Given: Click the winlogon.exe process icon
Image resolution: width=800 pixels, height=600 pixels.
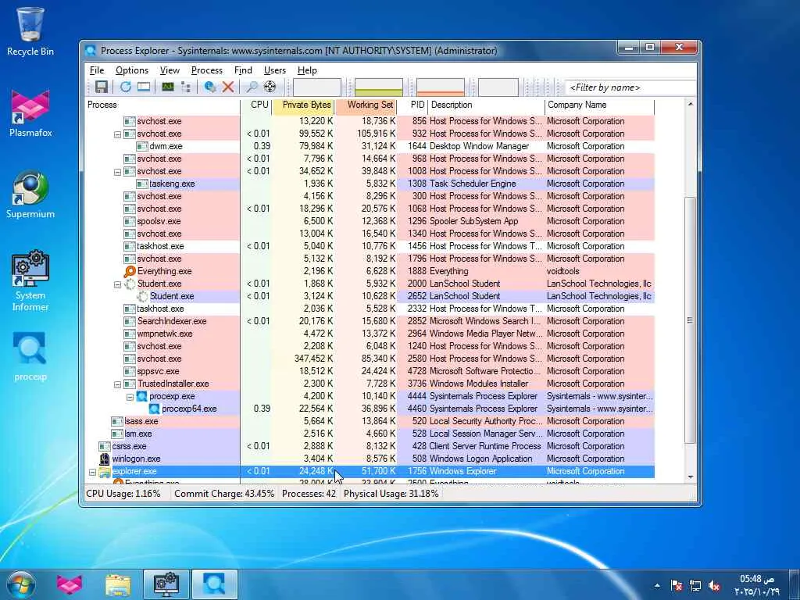Looking at the screenshot, I should pyautogui.click(x=105, y=459).
